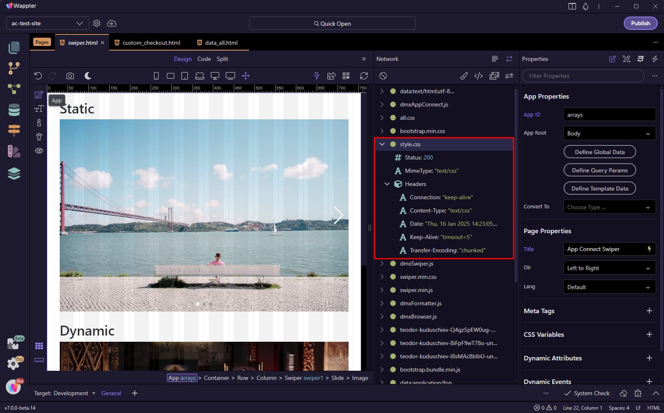Click the code brackets filter icon in Network
The height and width of the screenshot is (413, 664).
(x=478, y=76)
